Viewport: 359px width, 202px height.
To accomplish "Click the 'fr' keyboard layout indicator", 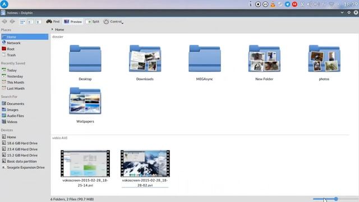I will tap(324, 4).
